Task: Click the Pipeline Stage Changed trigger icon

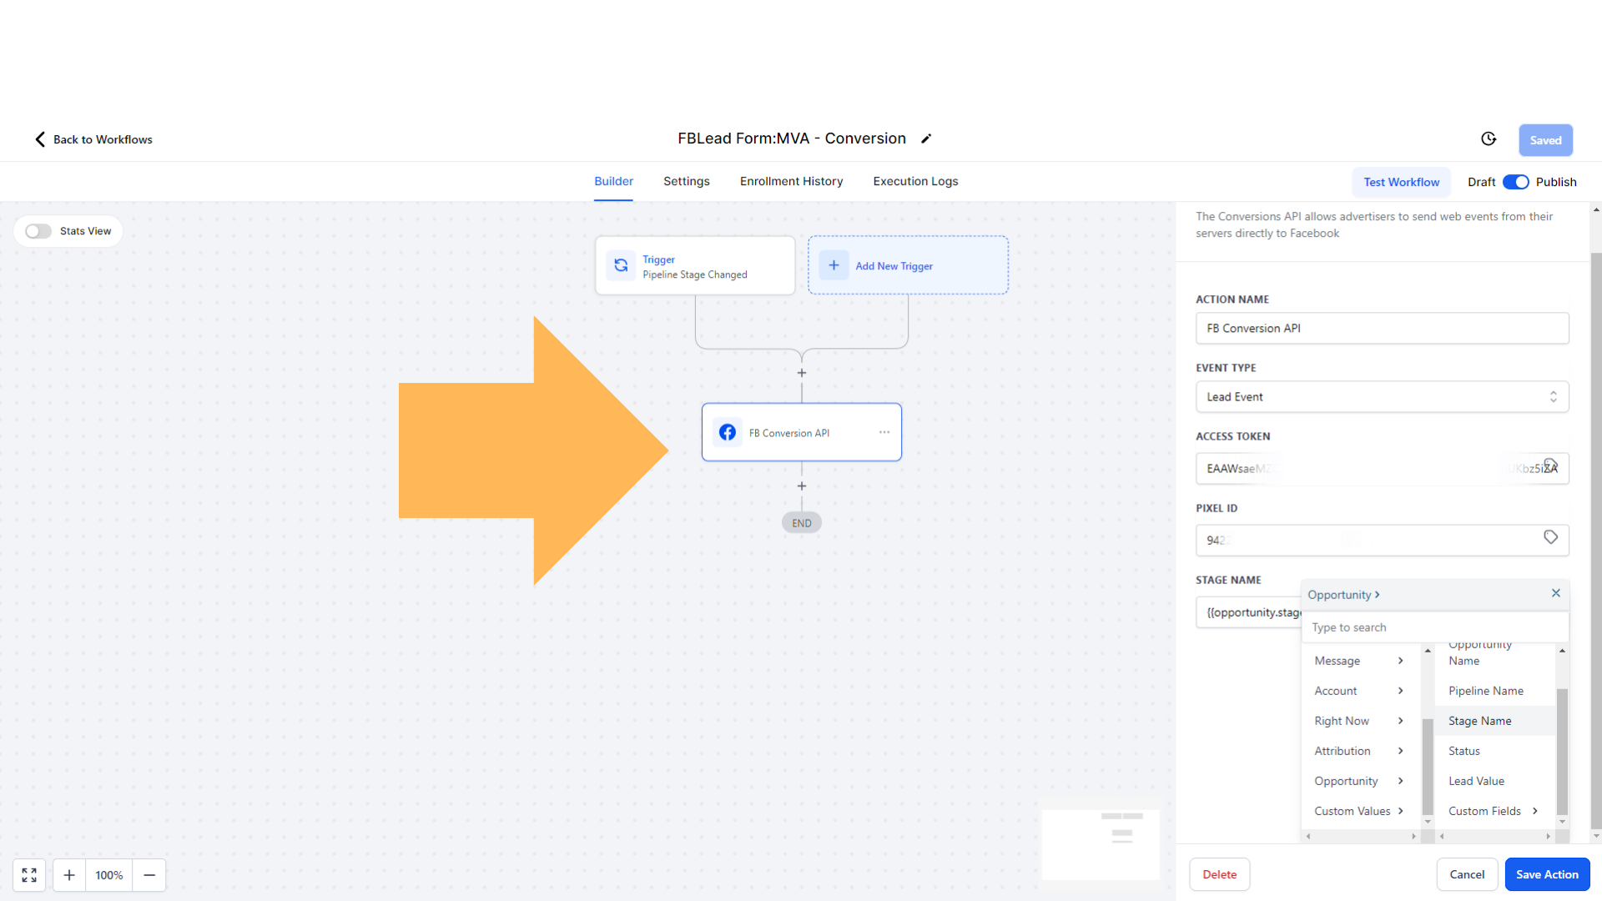Action: [x=621, y=265]
